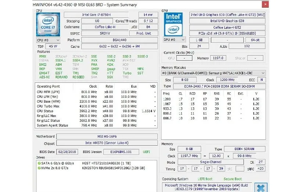Viewport: 302px width, 192px height.
Task: Click the Intel Graphics logo
Action: click(x=174, y=24)
